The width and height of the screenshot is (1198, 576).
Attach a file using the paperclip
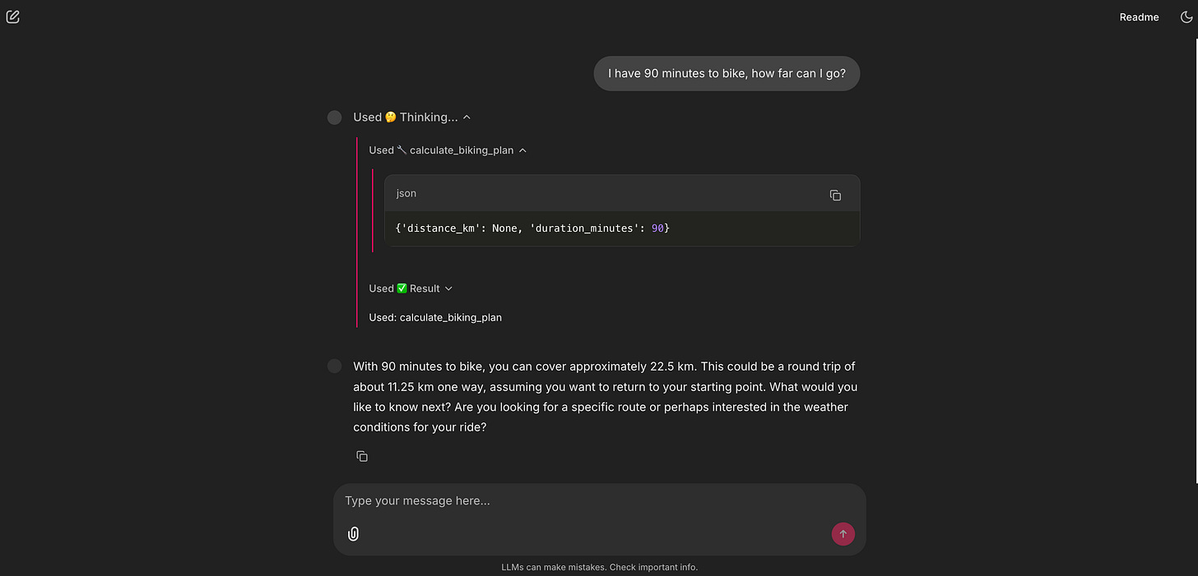point(353,533)
